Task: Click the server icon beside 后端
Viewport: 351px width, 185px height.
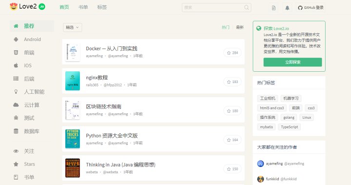Action: (x=16, y=79)
